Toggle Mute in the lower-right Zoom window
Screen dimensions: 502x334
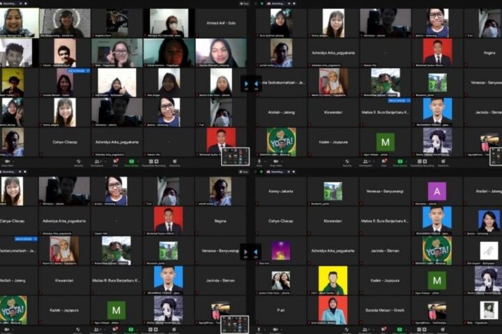click(259, 330)
